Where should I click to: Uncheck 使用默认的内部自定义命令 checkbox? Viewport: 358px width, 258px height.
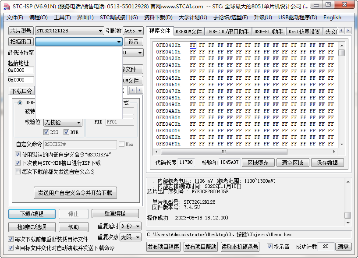(x=18, y=154)
